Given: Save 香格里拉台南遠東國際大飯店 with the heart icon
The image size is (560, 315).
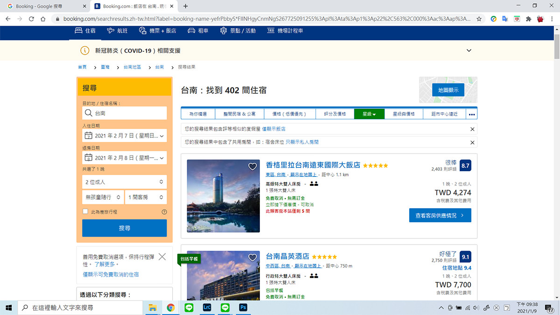Looking at the screenshot, I should 252,166.
